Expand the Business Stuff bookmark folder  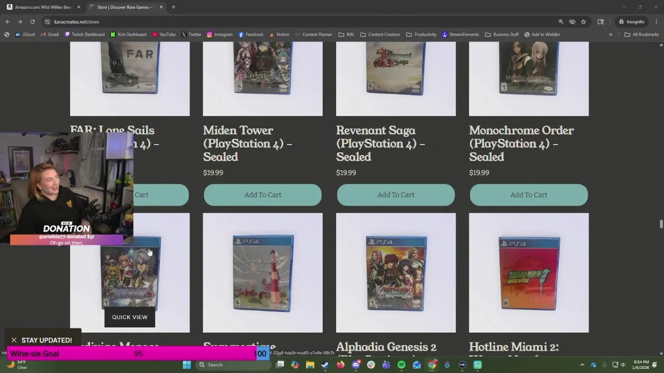[502, 35]
